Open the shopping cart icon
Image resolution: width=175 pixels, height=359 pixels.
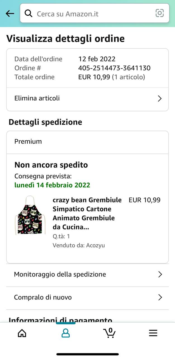pyautogui.click(x=109, y=333)
